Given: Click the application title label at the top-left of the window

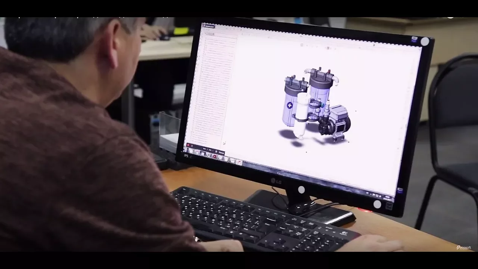Looking at the screenshot, I should click(x=209, y=26).
